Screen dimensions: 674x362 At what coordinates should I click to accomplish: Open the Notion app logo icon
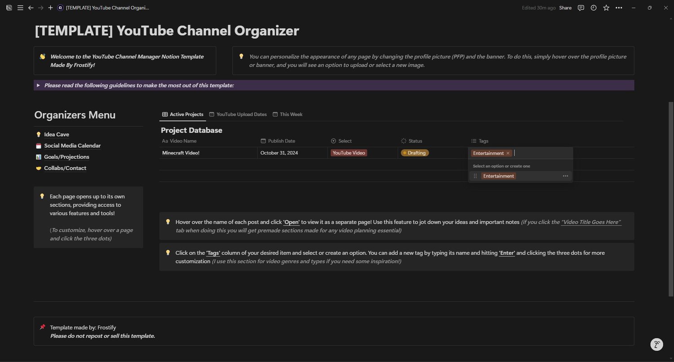[9, 8]
